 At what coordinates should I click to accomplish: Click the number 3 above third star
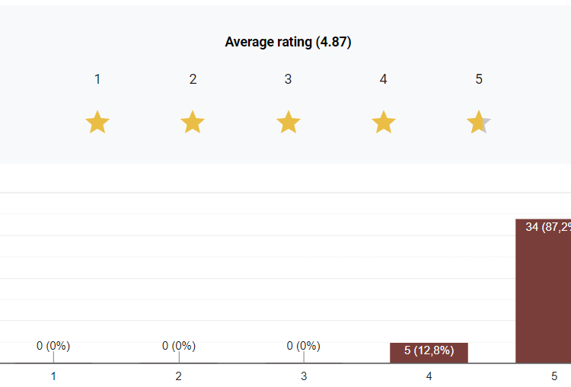pos(288,79)
